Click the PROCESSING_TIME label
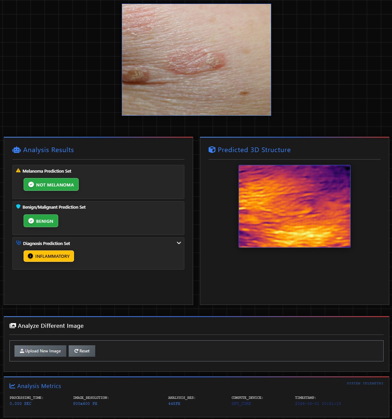392x419 pixels. click(x=27, y=397)
